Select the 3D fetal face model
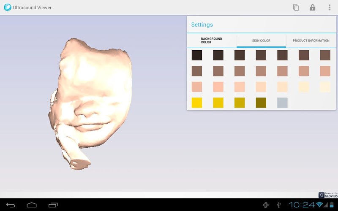Image resolution: width=338 pixels, height=211 pixels. [x=90, y=104]
